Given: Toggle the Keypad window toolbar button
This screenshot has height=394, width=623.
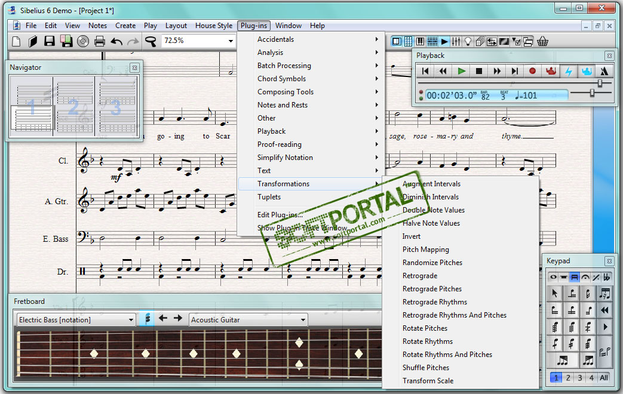Looking at the screenshot, I should point(408,41).
